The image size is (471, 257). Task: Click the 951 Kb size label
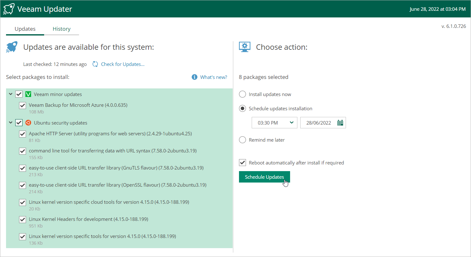[36, 226]
